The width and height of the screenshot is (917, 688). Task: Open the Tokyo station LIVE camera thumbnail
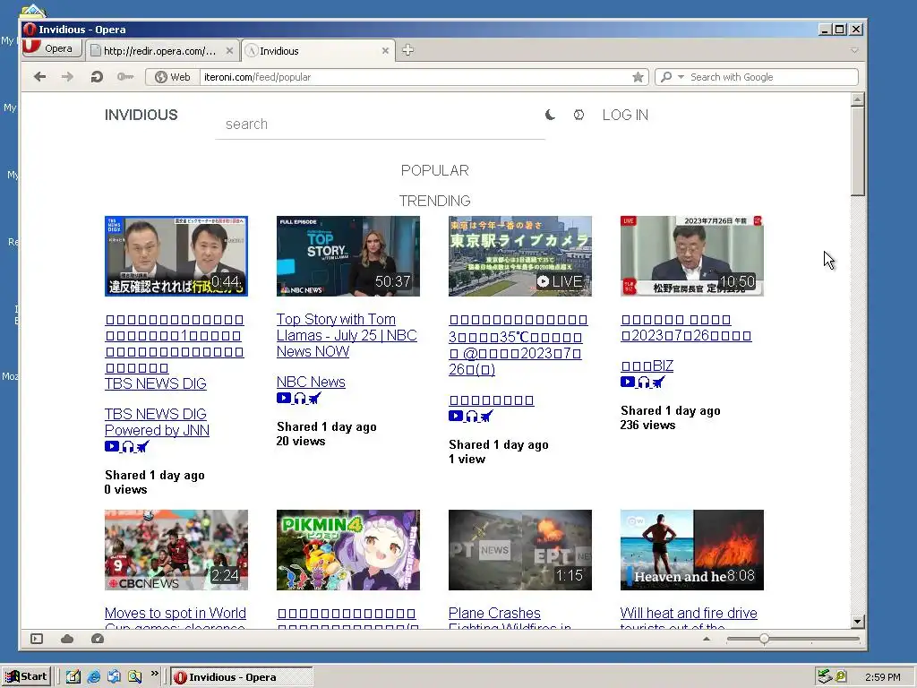tap(520, 256)
